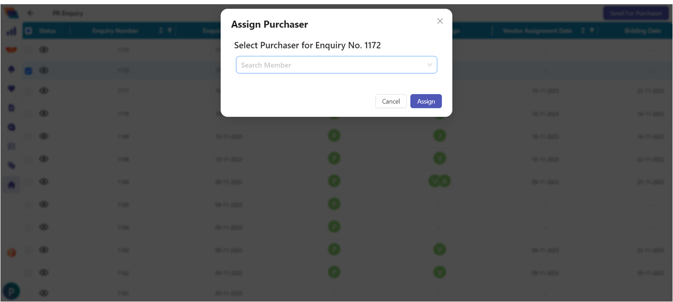
Task: Click the Assign button
Action: point(426,101)
